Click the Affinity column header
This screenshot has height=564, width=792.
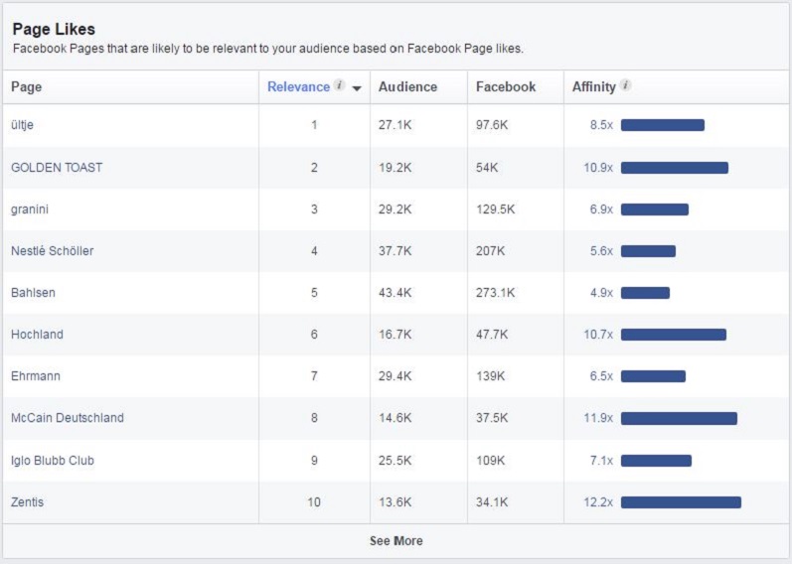pos(593,86)
